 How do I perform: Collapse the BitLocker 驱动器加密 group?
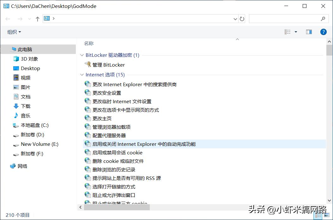pyautogui.click(x=82, y=55)
